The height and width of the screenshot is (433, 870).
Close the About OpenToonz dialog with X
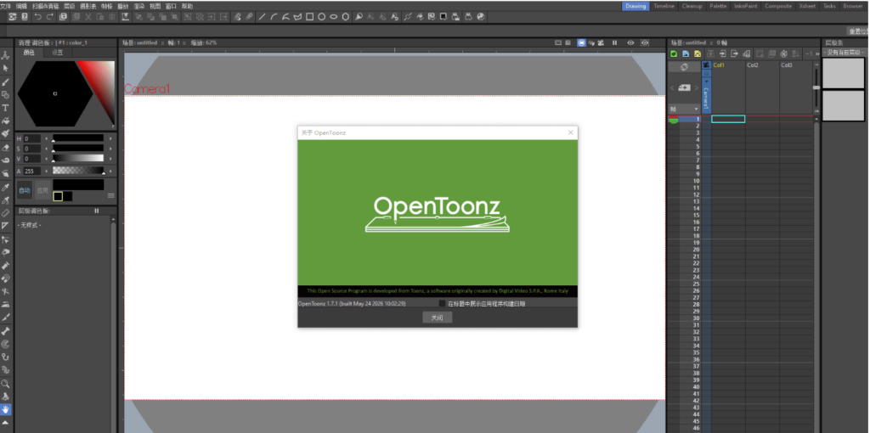(x=570, y=132)
